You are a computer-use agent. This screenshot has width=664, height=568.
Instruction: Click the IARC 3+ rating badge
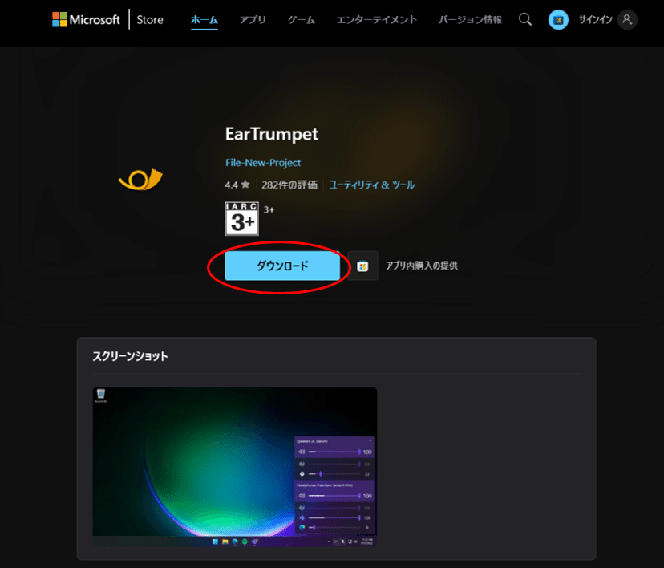[x=242, y=218]
